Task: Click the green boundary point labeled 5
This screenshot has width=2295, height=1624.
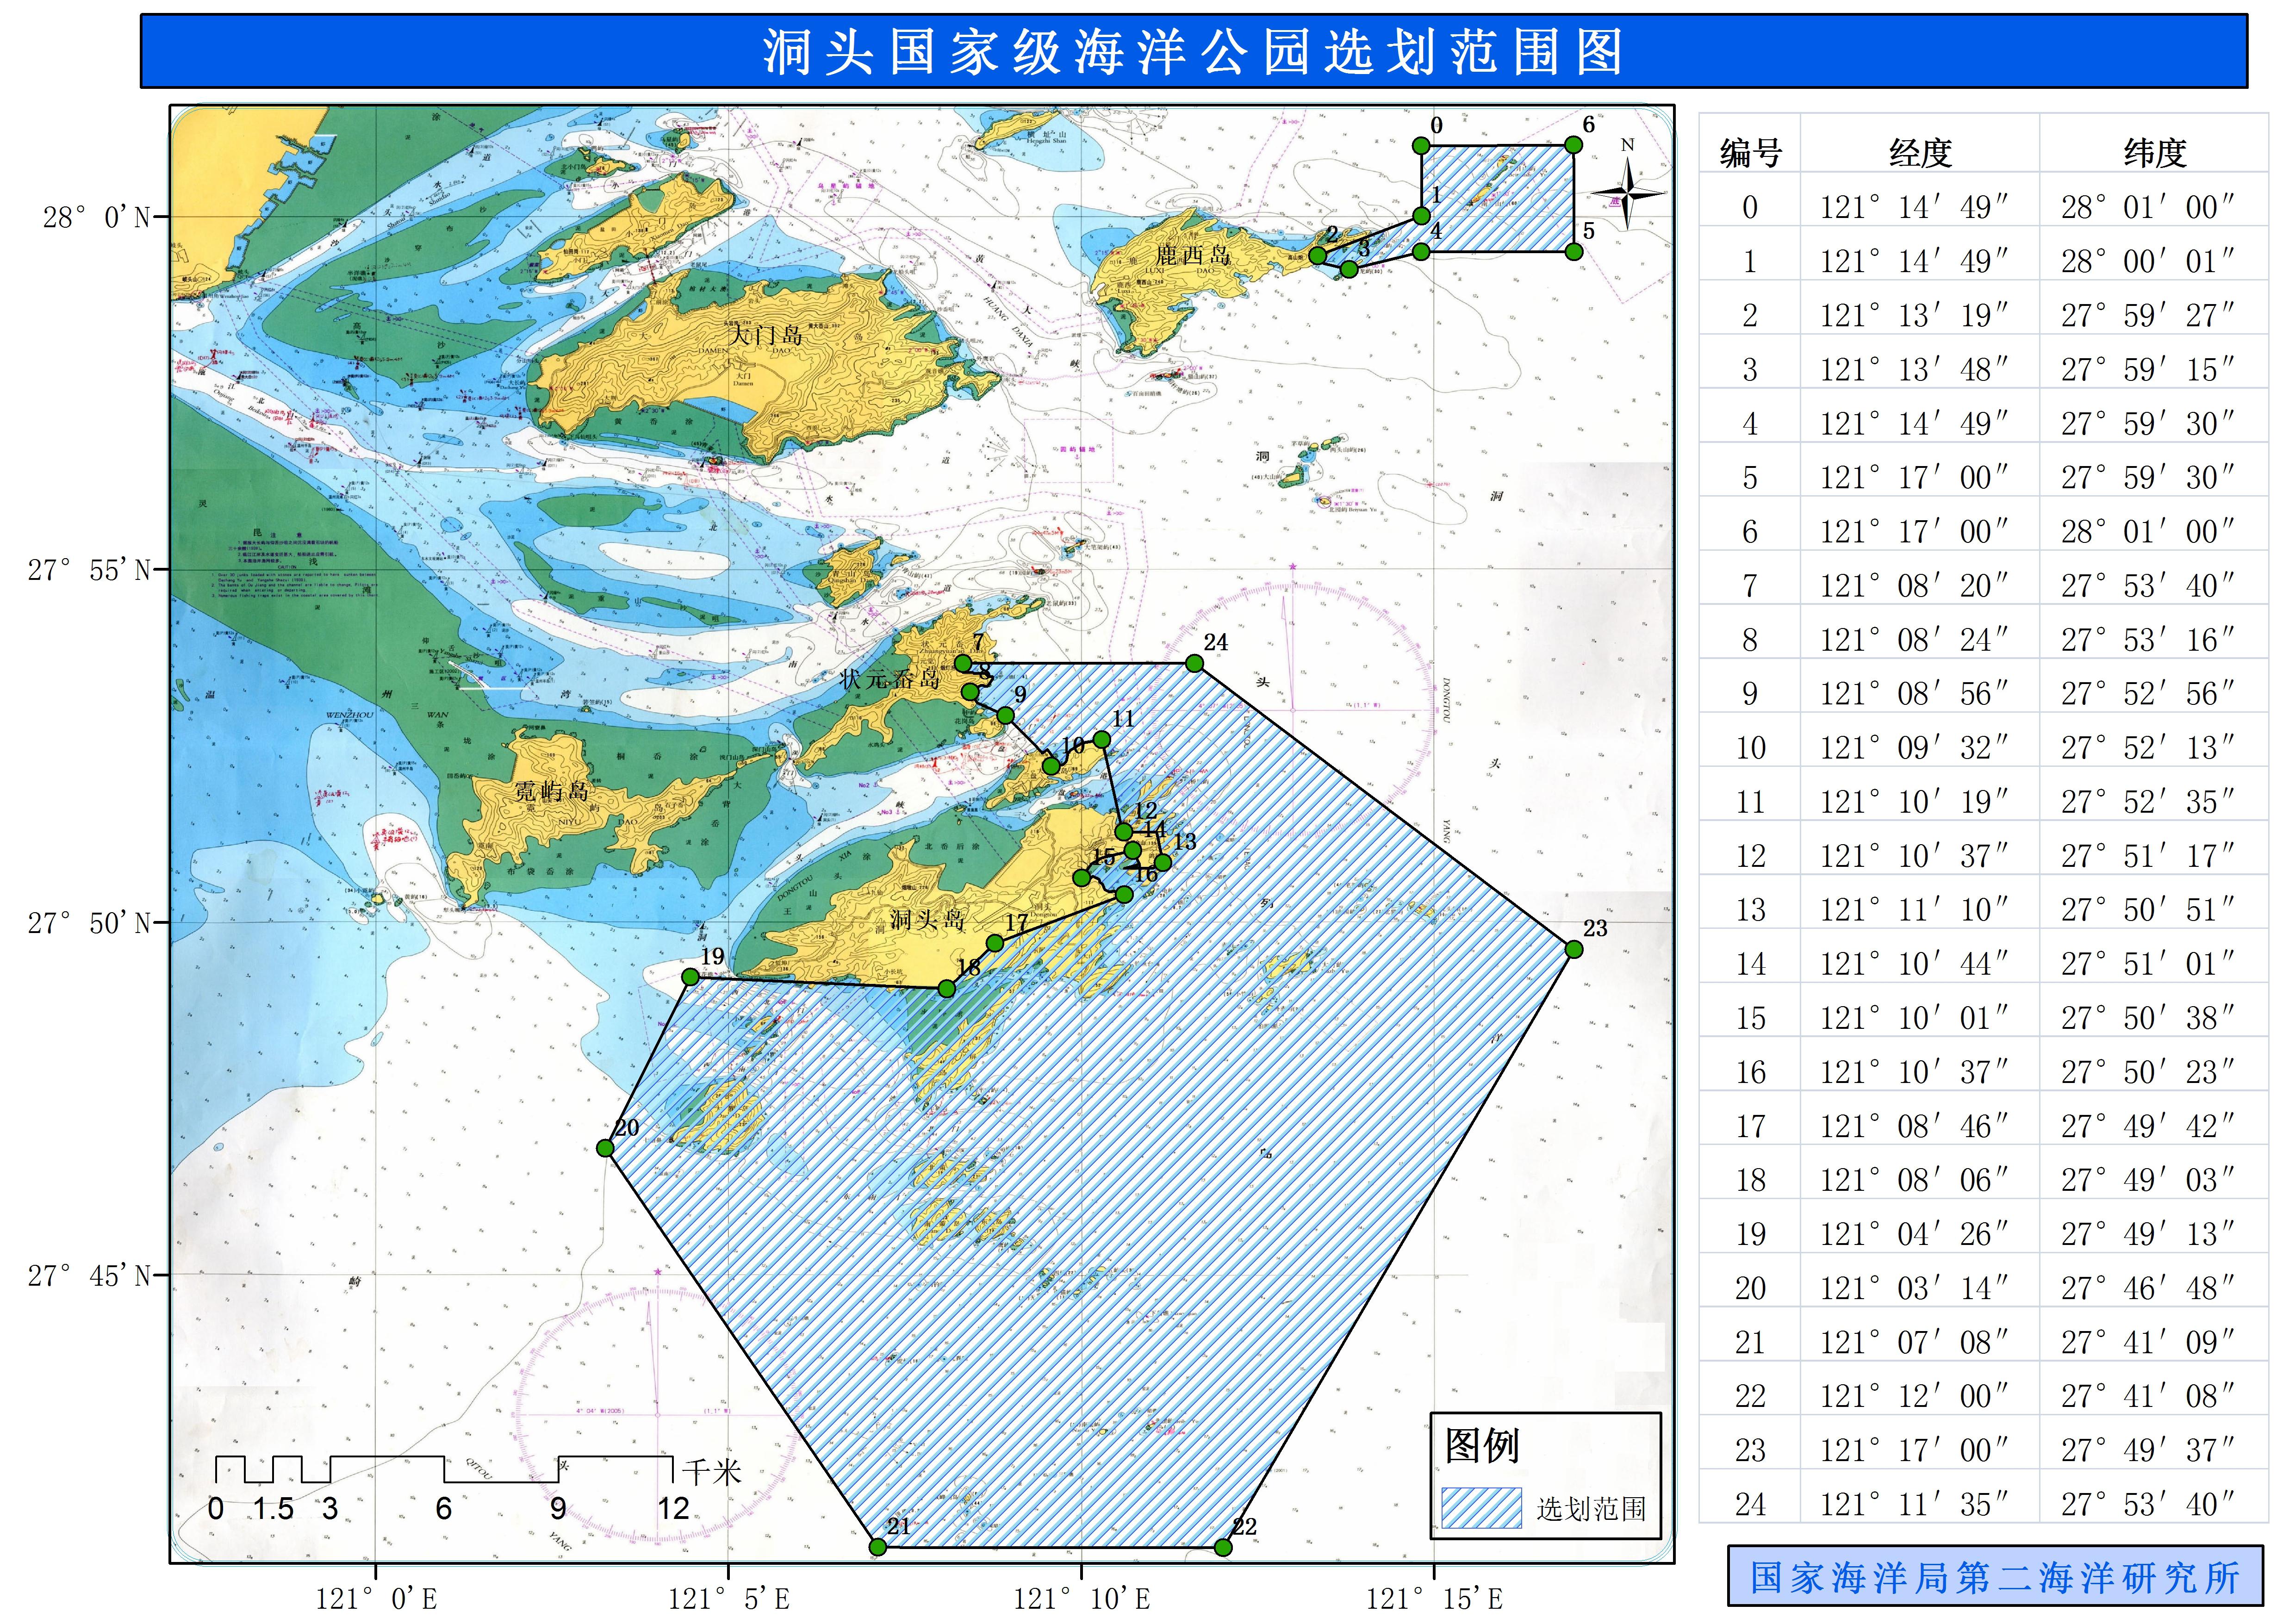Action: [1574, 251]
